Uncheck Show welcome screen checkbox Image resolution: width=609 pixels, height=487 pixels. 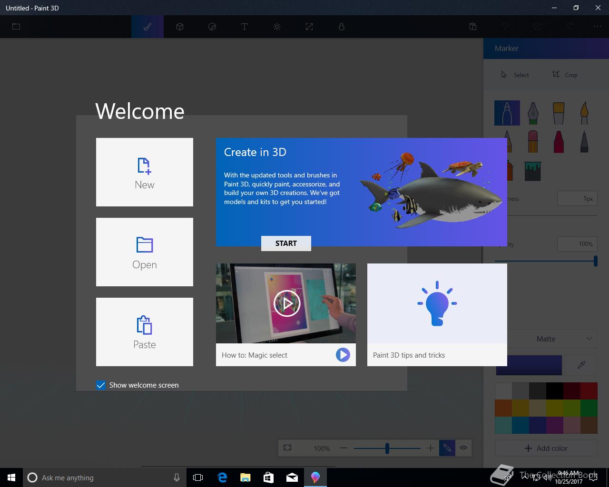101,385
